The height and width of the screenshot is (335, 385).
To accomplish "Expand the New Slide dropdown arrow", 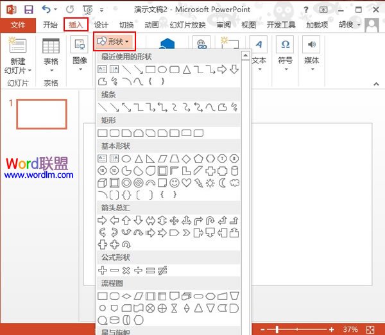I will point(30,71).
